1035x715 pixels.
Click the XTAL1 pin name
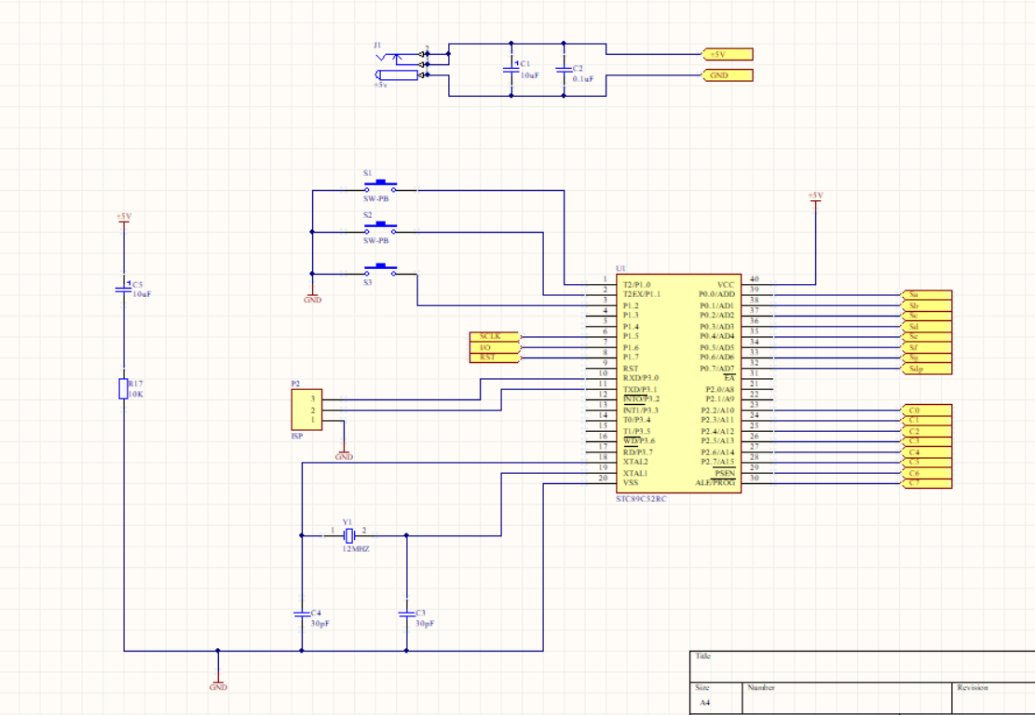(x=635, y=473)
